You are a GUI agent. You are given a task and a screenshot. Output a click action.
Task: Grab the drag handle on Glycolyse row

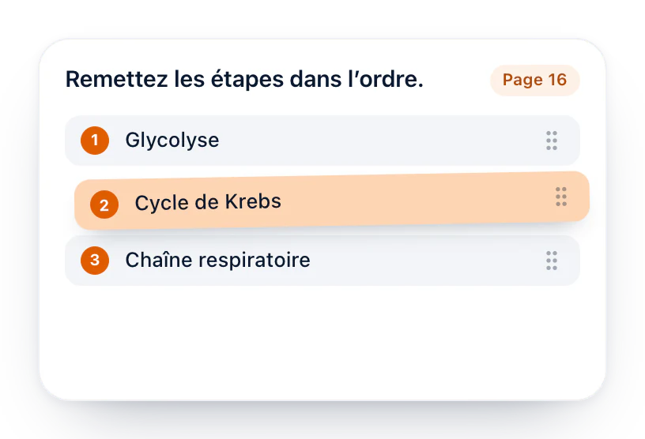pos(552,141)
